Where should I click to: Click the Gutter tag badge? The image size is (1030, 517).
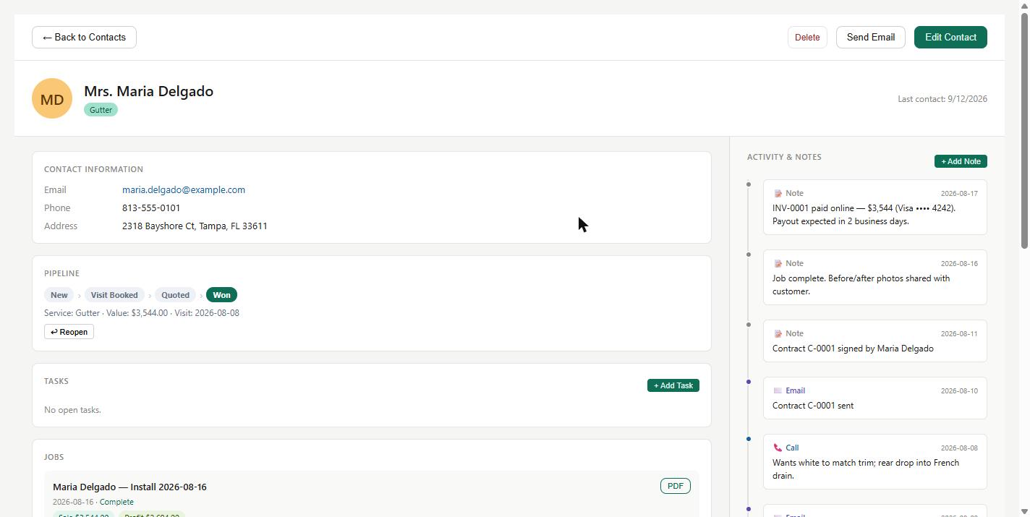click(x=101, y=110)
